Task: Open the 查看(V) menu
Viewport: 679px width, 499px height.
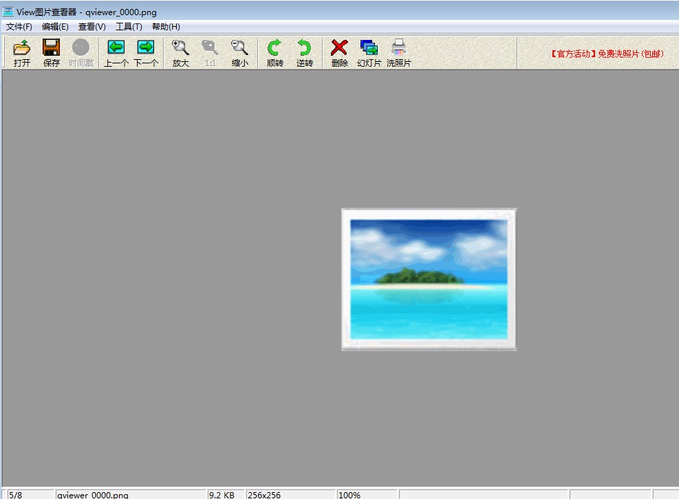Action: coord(91,26)
